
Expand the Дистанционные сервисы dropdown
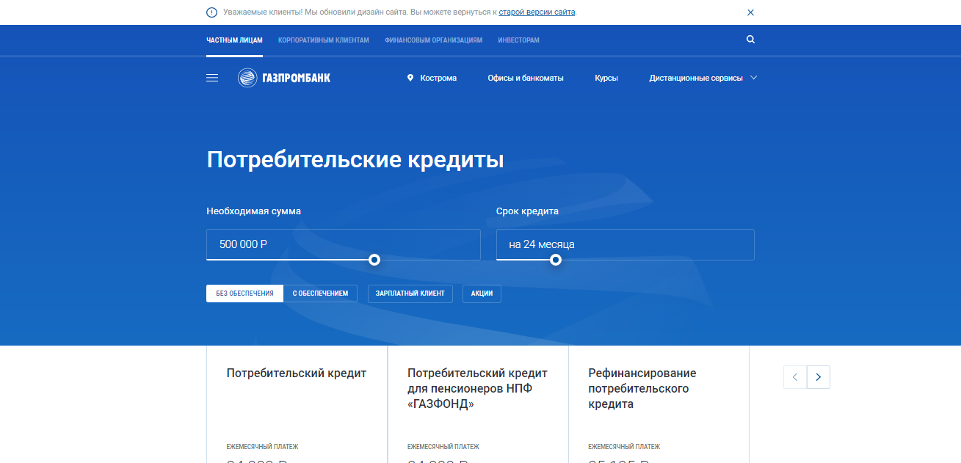pos(703,78)
